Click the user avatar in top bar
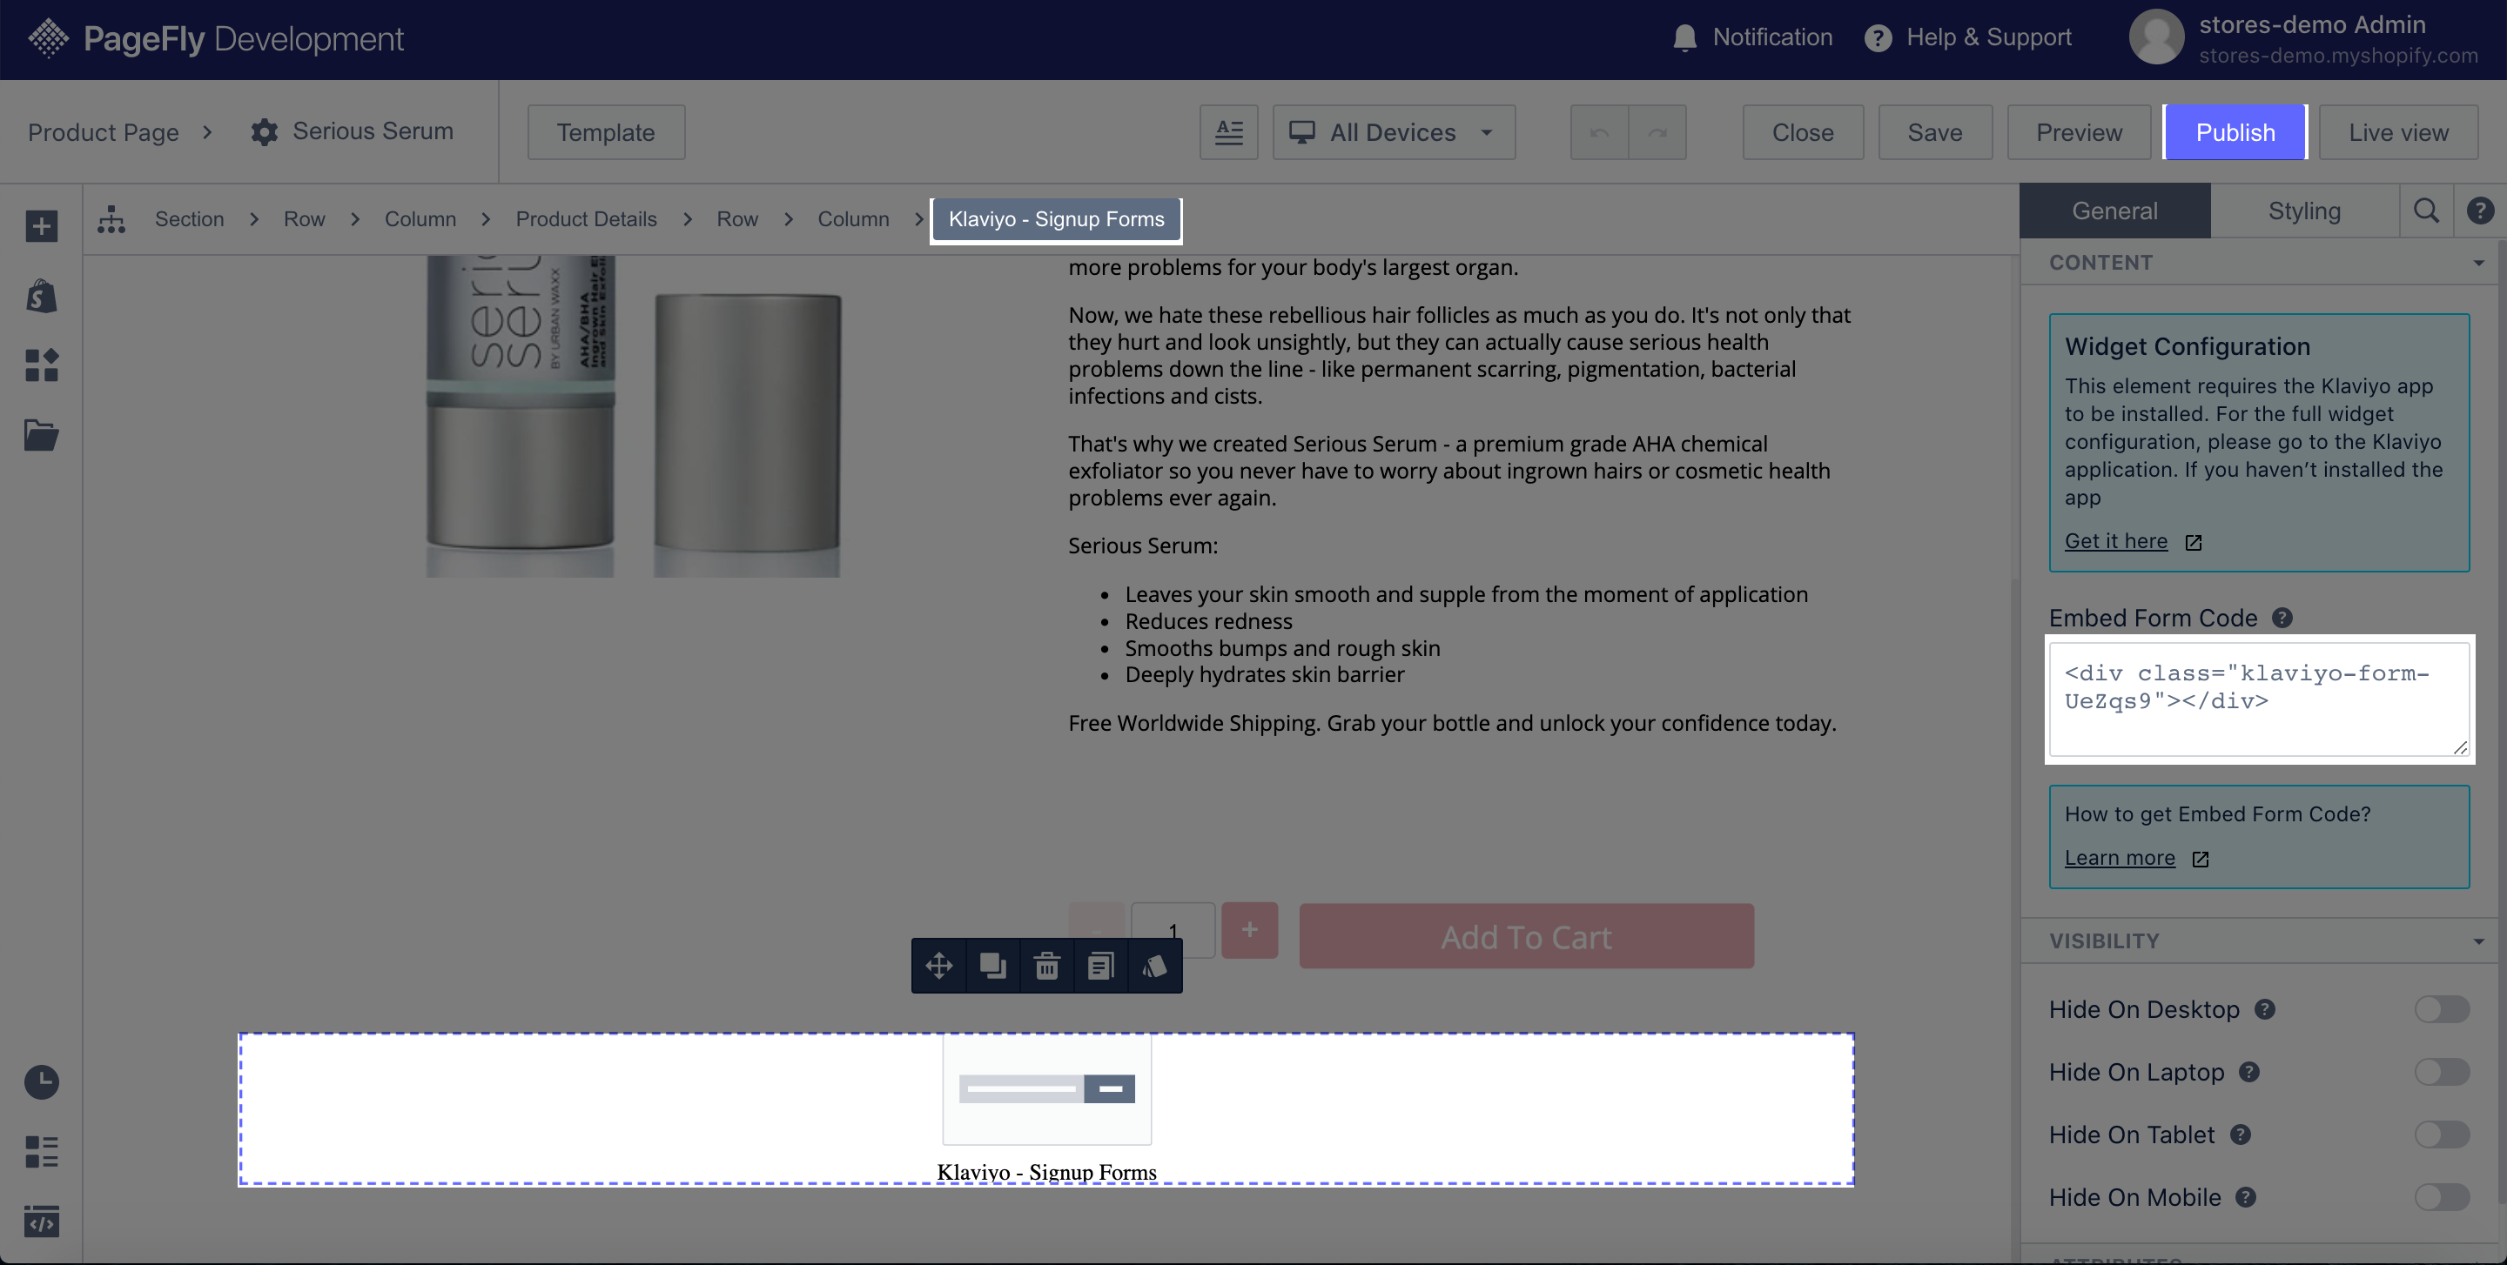This screenshot has width=2507, height=1265. (2155, 38)
